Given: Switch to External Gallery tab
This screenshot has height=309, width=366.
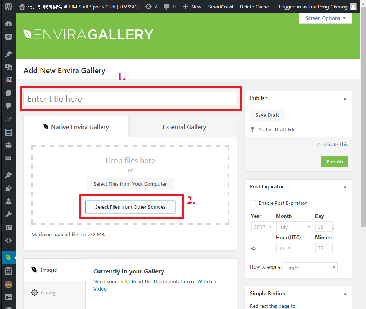Looking at the screenshot, I should [x=185, y=127].
